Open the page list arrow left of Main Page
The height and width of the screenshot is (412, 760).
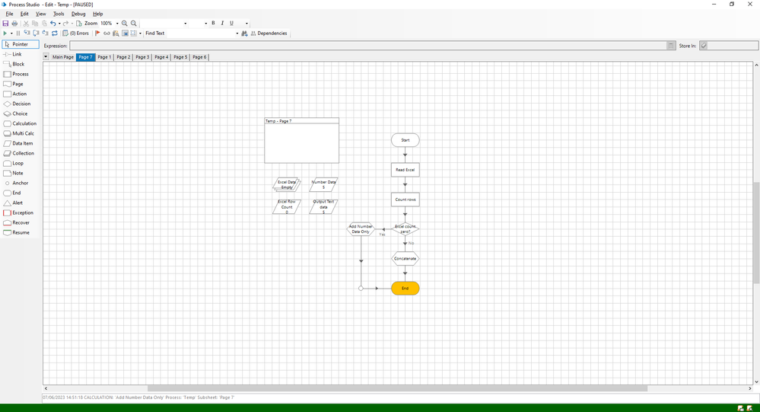tap(46, 57)
